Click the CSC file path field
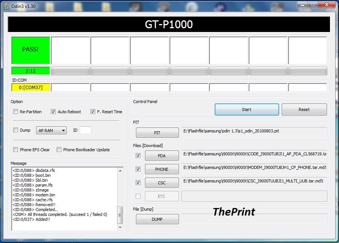 click(254, 182)
